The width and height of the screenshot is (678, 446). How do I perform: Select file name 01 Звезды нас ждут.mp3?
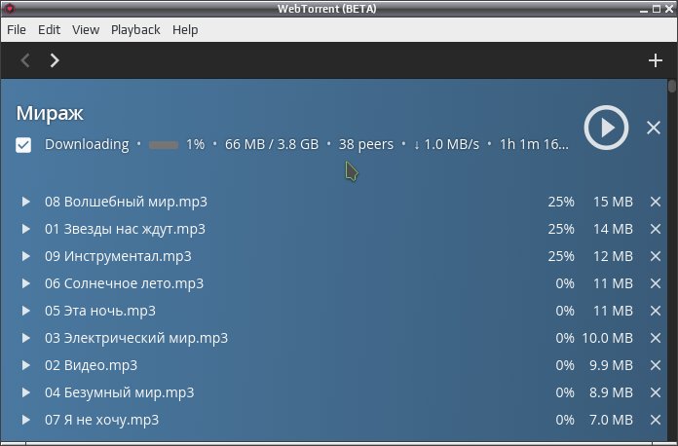click(x=125, y=229)
